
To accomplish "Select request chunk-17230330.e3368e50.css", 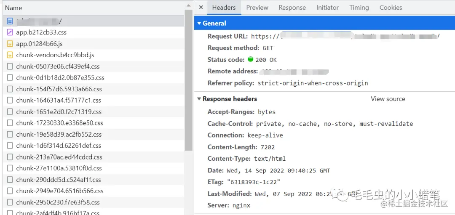I will (x=93, y=123).
